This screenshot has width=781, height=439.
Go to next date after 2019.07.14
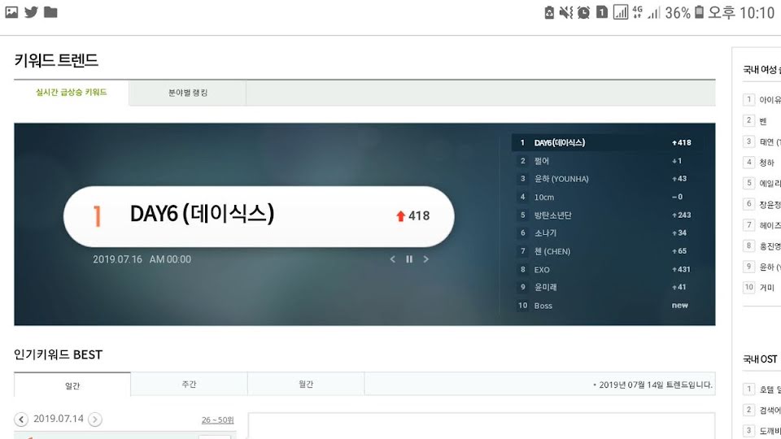[94, 419]
